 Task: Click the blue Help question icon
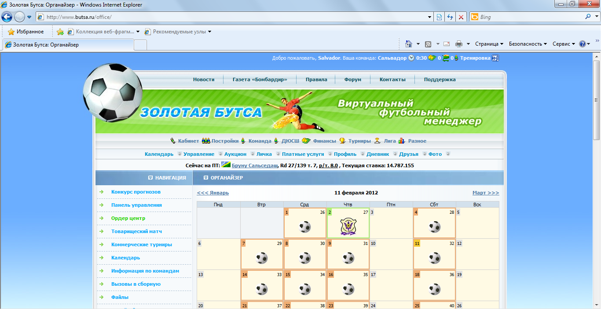click(x=583, y=44)
